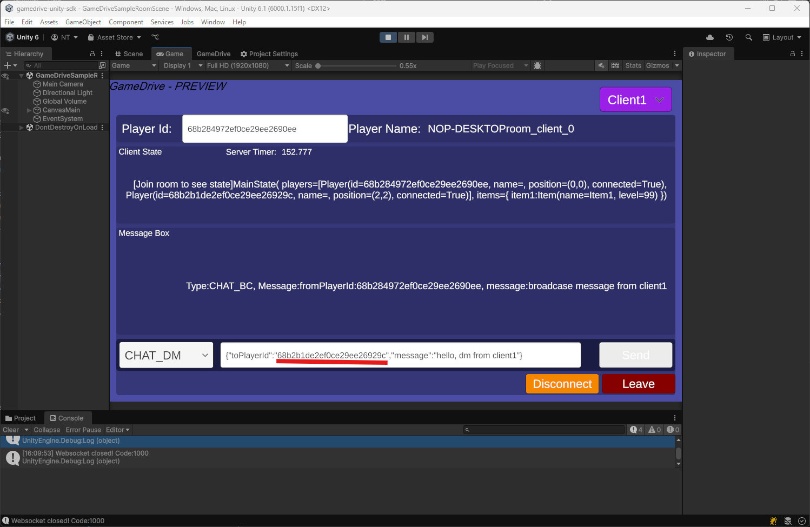Click inside the Player Id input field

point(264,129)
